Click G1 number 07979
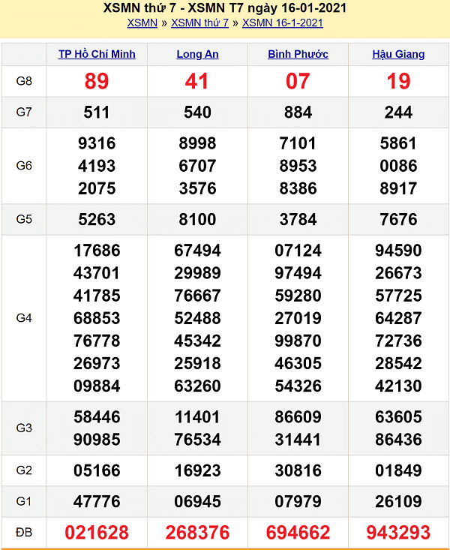This screenshot has height=550, width=450. coord(298,501)
